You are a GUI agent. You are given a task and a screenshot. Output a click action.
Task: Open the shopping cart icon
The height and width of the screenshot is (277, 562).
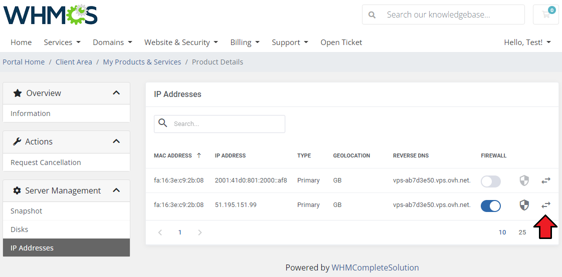click(x=546, y=14)
